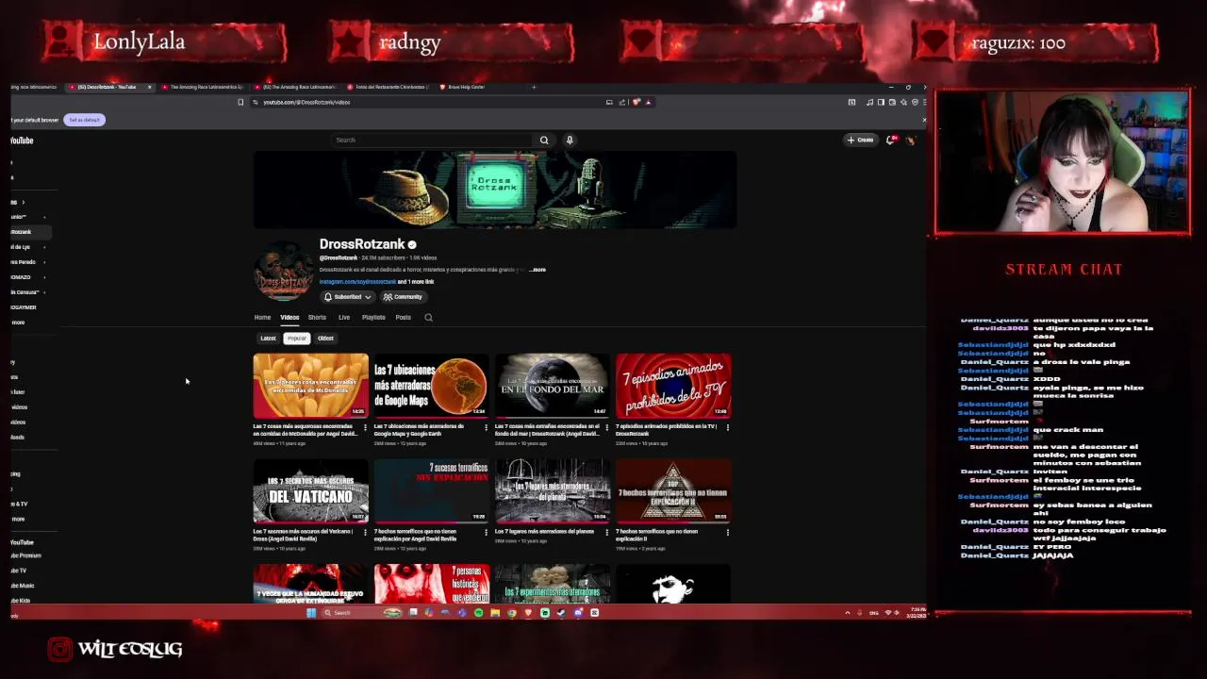Click Brave Rewards triangle icon
This screenshot has width=1207, height=679.
click(649, 102)
